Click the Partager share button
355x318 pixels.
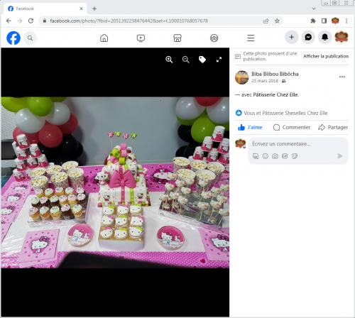(333, 127)
